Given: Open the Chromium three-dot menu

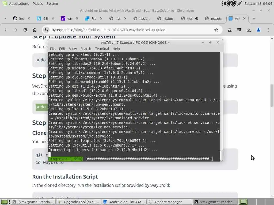Looking at the screenshot, I should point(268,30).
